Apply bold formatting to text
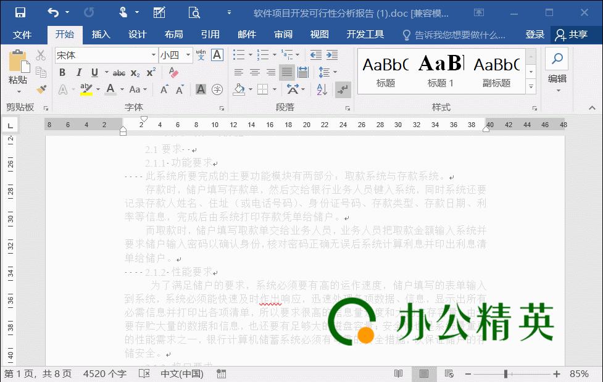The width and height of the screenshot is (603, 382). (x=62, y=72)
